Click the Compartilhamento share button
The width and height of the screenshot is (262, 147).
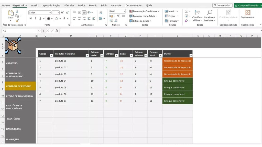(246, 5)
